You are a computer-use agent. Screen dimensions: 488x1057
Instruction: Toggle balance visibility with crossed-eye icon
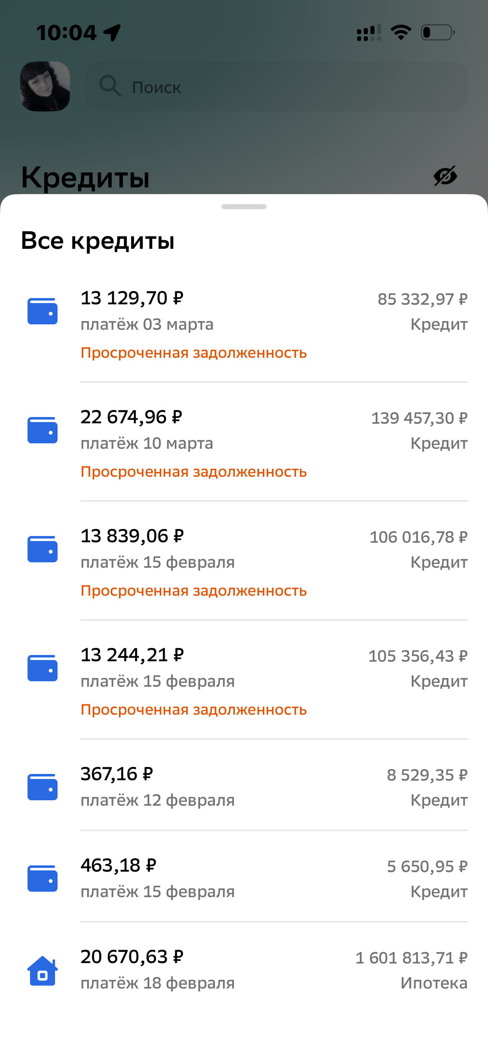445,176
